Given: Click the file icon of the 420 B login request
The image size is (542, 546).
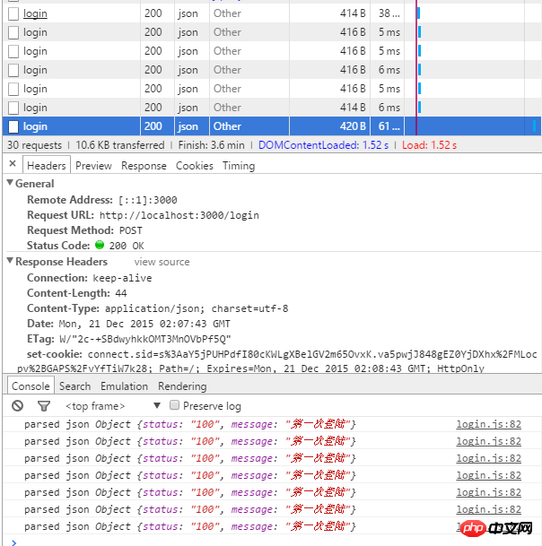Looking at the screenshot, I should 13,126.
